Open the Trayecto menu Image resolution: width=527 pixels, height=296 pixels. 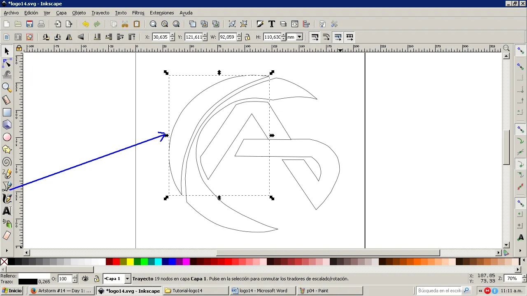click(x=100, y=13)
